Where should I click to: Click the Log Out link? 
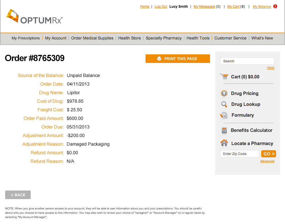pos(161,7)
